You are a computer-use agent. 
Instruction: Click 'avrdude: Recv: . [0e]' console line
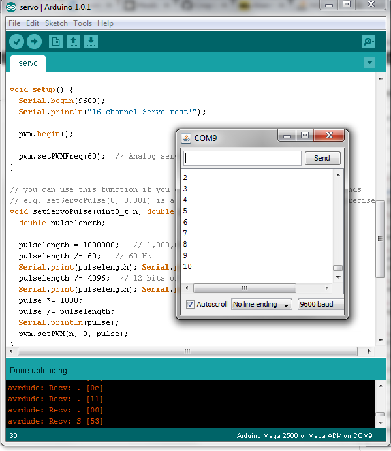[55, 388]
